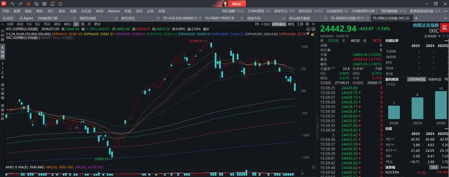Click the double-chevron collapse icon beside chart tools

tap(313, 24)
